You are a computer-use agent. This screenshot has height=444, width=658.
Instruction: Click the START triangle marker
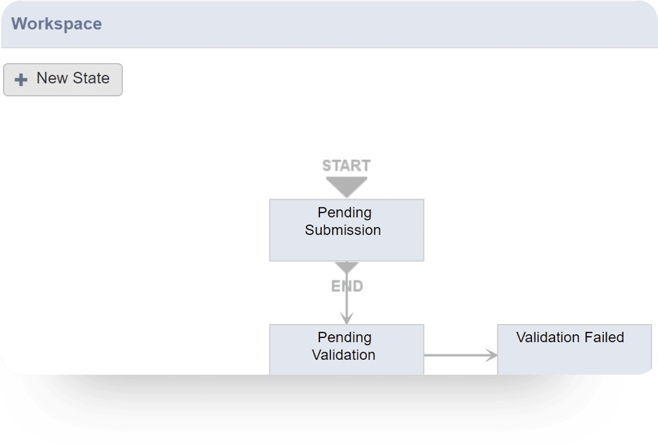coord(346,186)
